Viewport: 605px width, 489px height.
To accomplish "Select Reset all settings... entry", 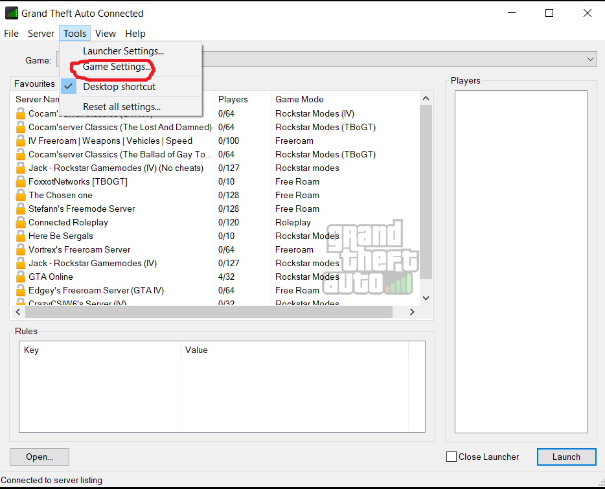I will pos(131,107).
